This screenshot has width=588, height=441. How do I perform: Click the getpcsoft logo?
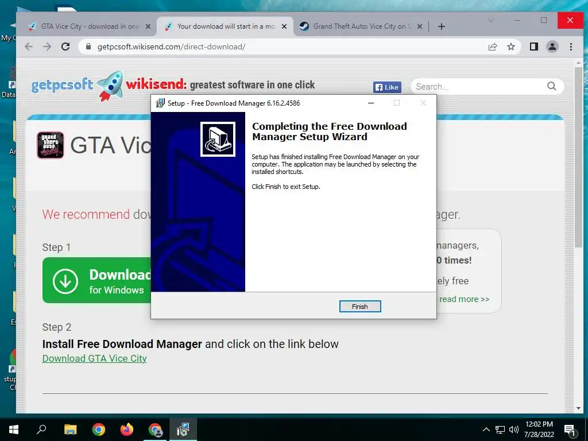pyautogui.click(x=62, y=85)
